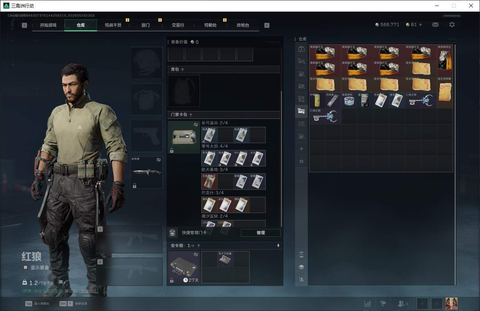Swap the 门禁卡包 with the swap arrows icon
Image resolution: width=480 pixels, height=311 pixels.
pyautogui.click(x=195, y=124)
